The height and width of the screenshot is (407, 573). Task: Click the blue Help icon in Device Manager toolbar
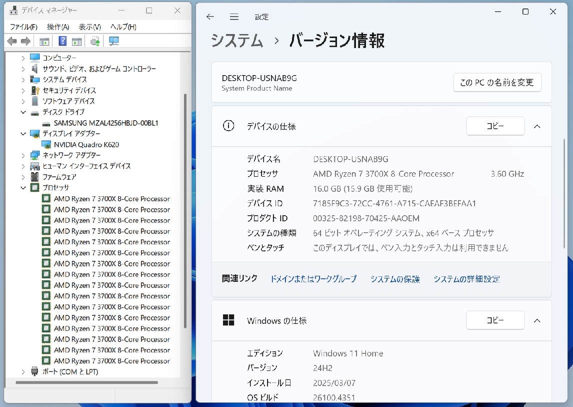coord(62,41)
